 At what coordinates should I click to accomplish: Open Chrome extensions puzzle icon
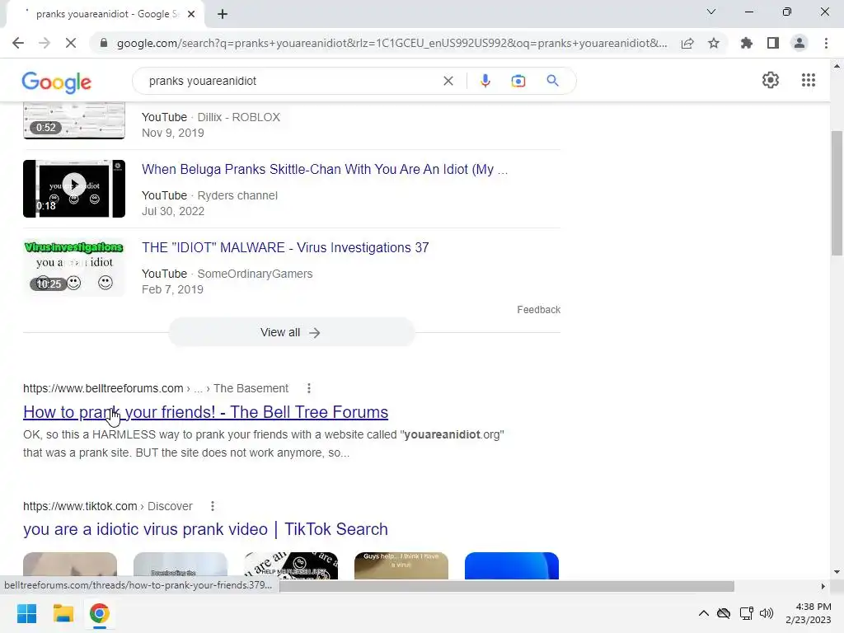747,43
